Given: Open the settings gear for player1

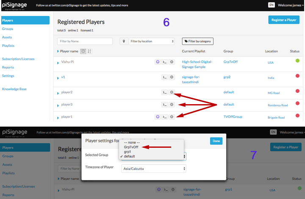Looking at the screenshot, I should 172,117.
